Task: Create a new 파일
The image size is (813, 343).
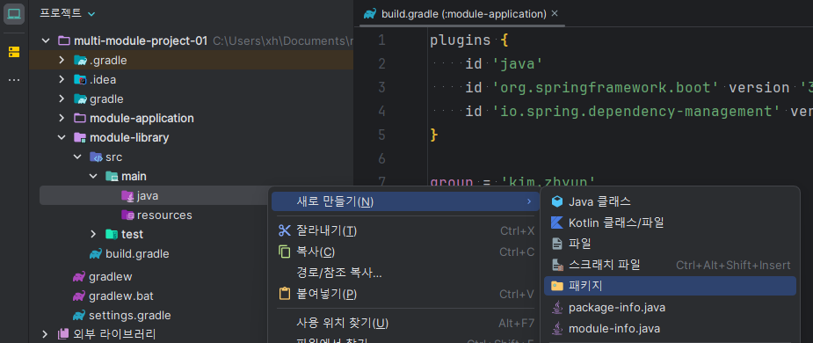Action: (x=670, y=244)
